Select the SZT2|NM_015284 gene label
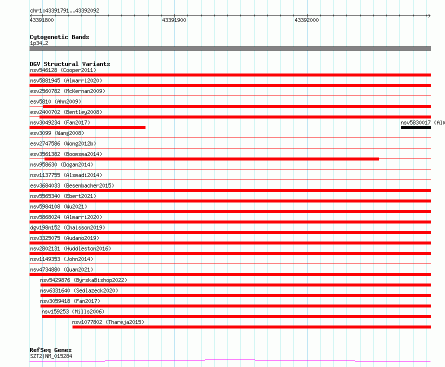The width and height of the screenshot is (445, 367). click(x=51, y=356)
